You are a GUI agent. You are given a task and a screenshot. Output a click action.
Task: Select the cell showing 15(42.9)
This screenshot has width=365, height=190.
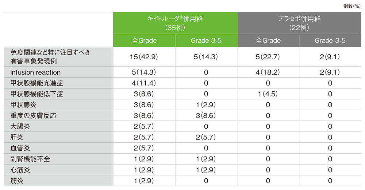click(144, 56)
